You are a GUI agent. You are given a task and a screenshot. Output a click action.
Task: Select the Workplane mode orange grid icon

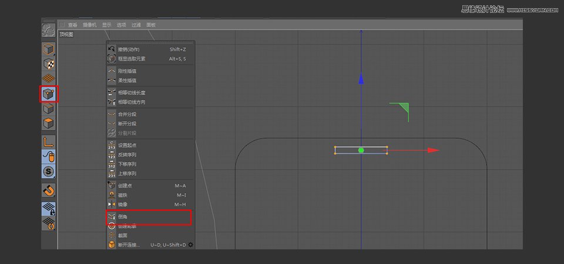pos(48,78)
